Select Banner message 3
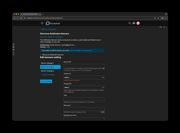The width and height of the screenshot is (180, 133). coord(50,71)
